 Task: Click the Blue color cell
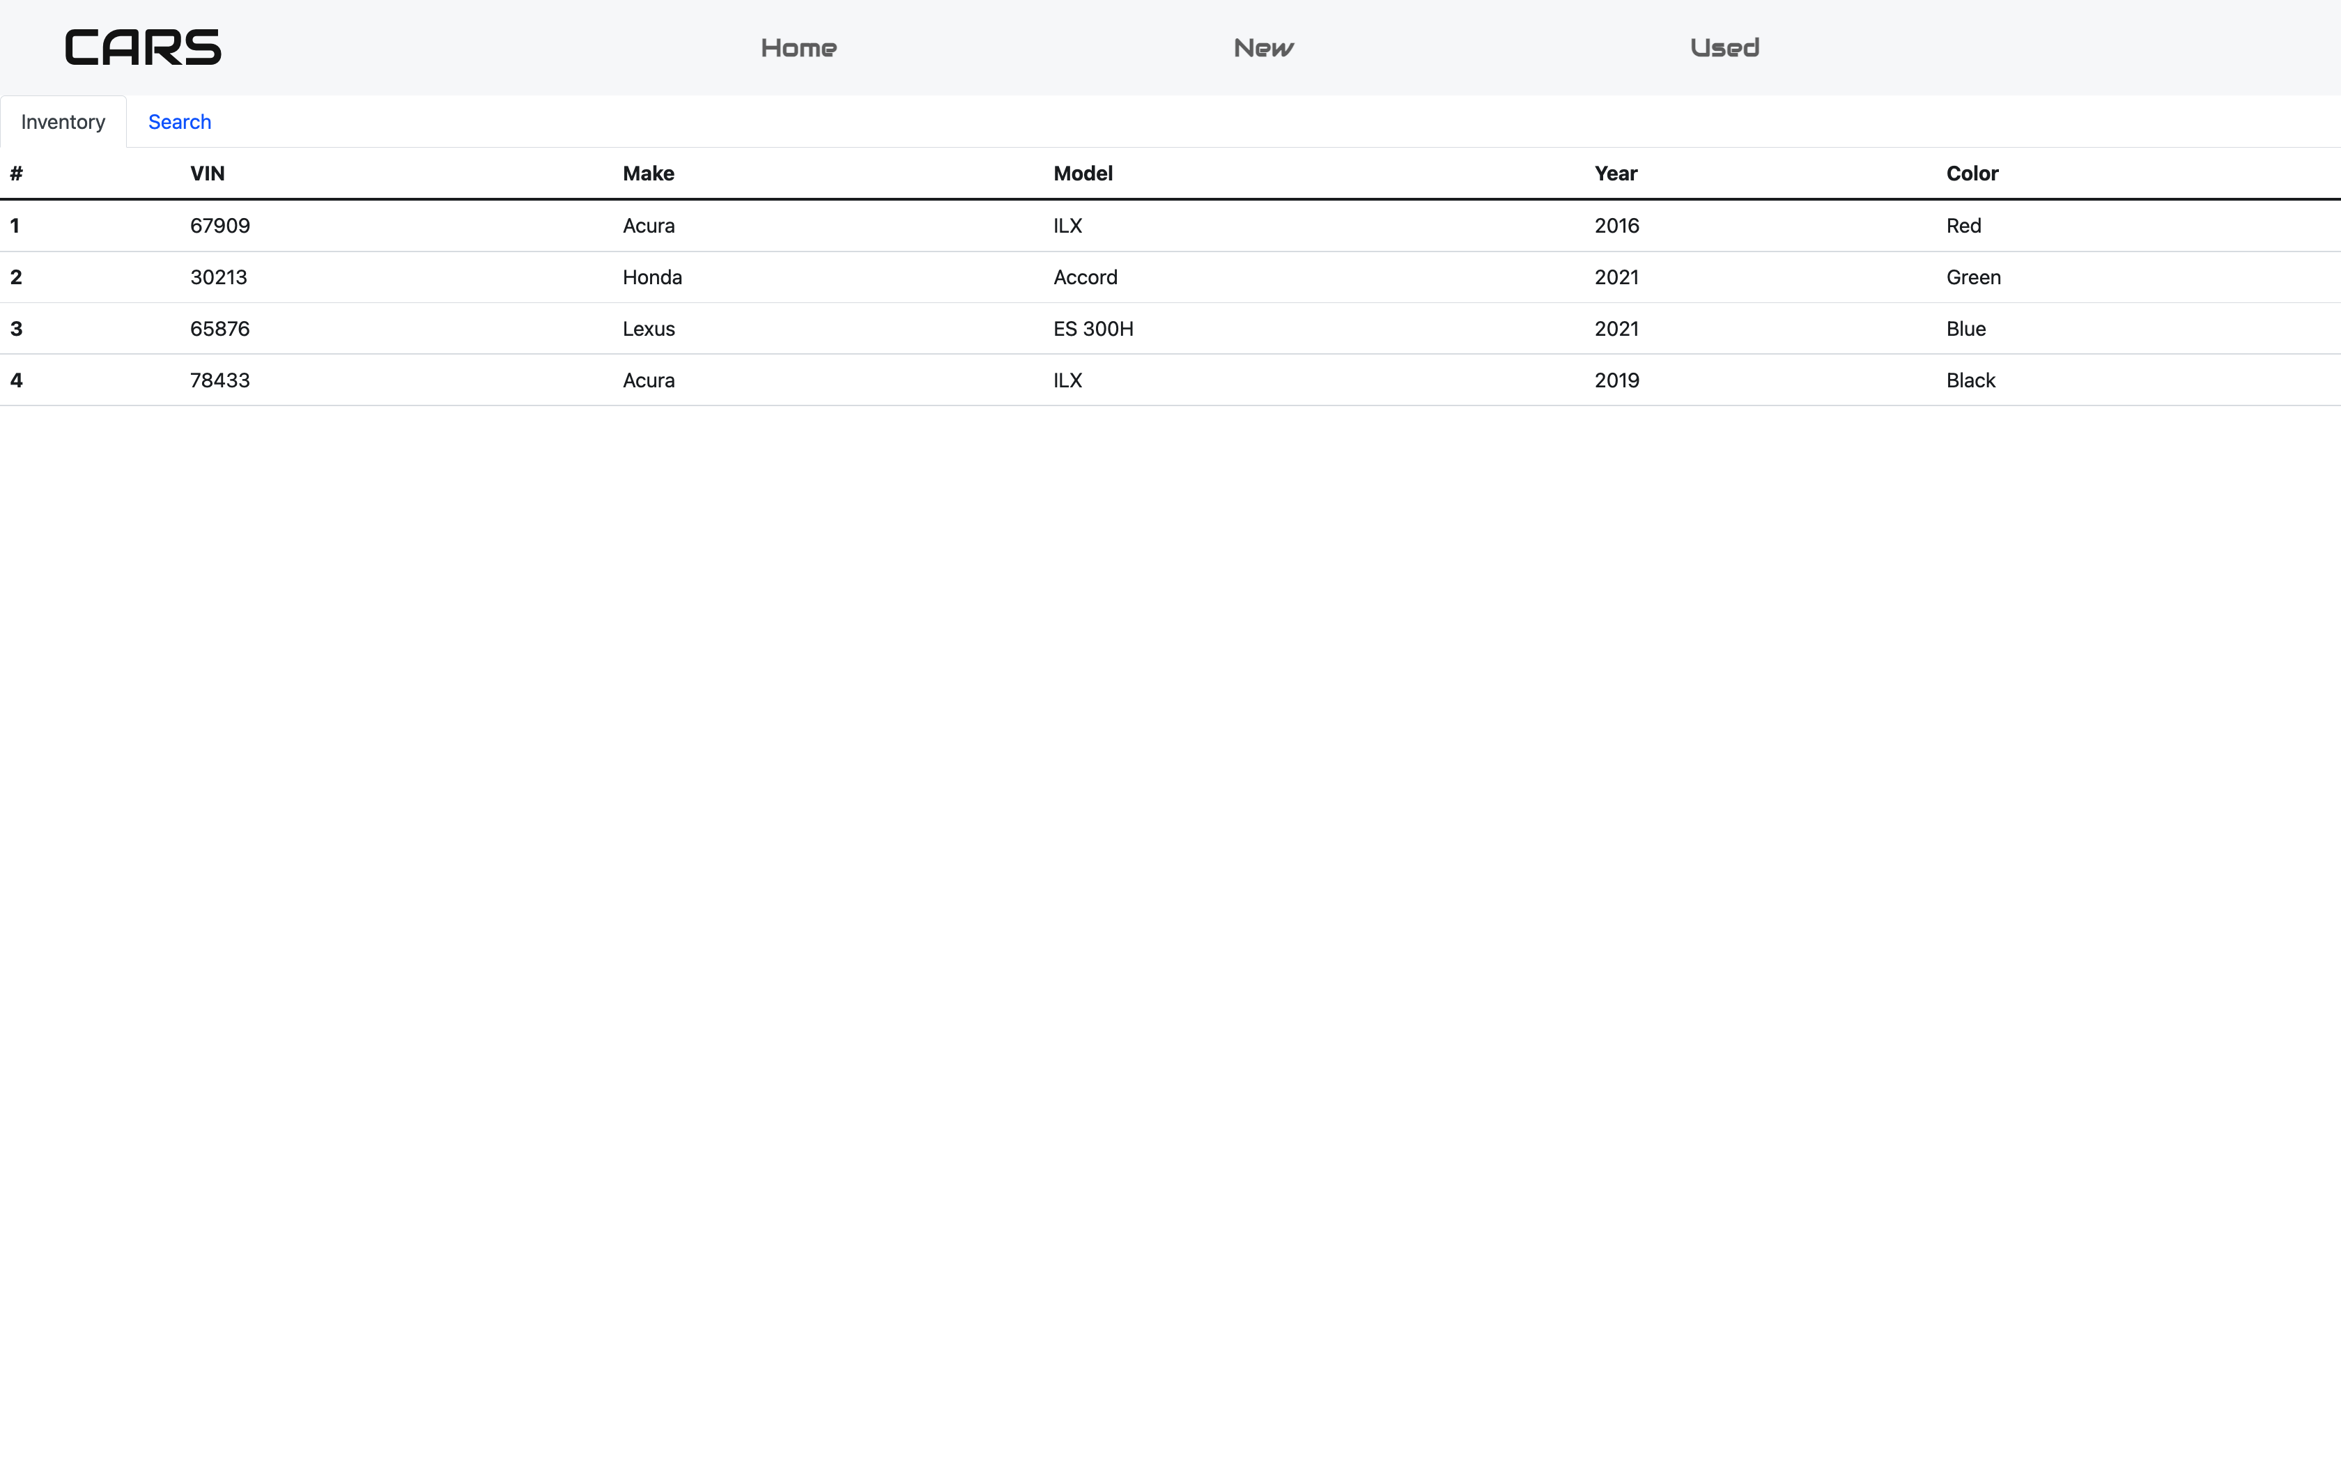pos(1965,328)
